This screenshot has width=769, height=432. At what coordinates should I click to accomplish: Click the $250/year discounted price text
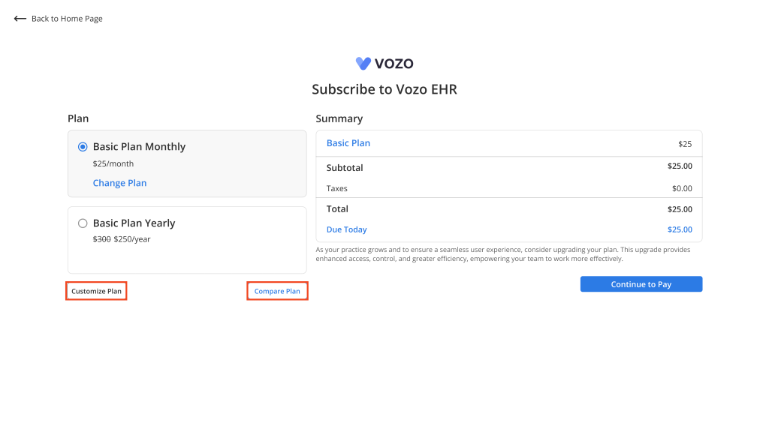(132, 239)
